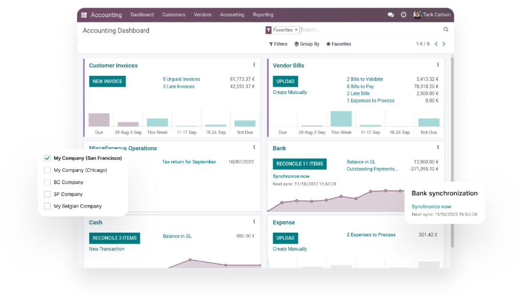The height and width of the screenshot is (300, 523).
Task: Open Vendor Bills card options menu
Action: (438, 65)
